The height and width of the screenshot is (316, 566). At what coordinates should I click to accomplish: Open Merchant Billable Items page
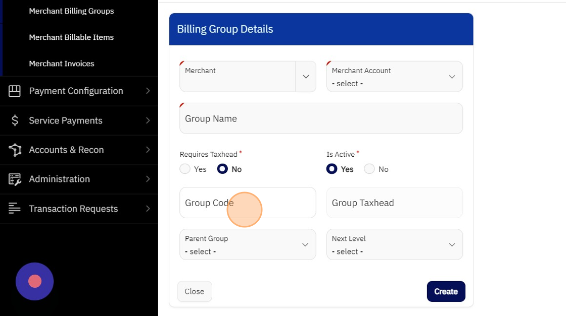point(71,37)
